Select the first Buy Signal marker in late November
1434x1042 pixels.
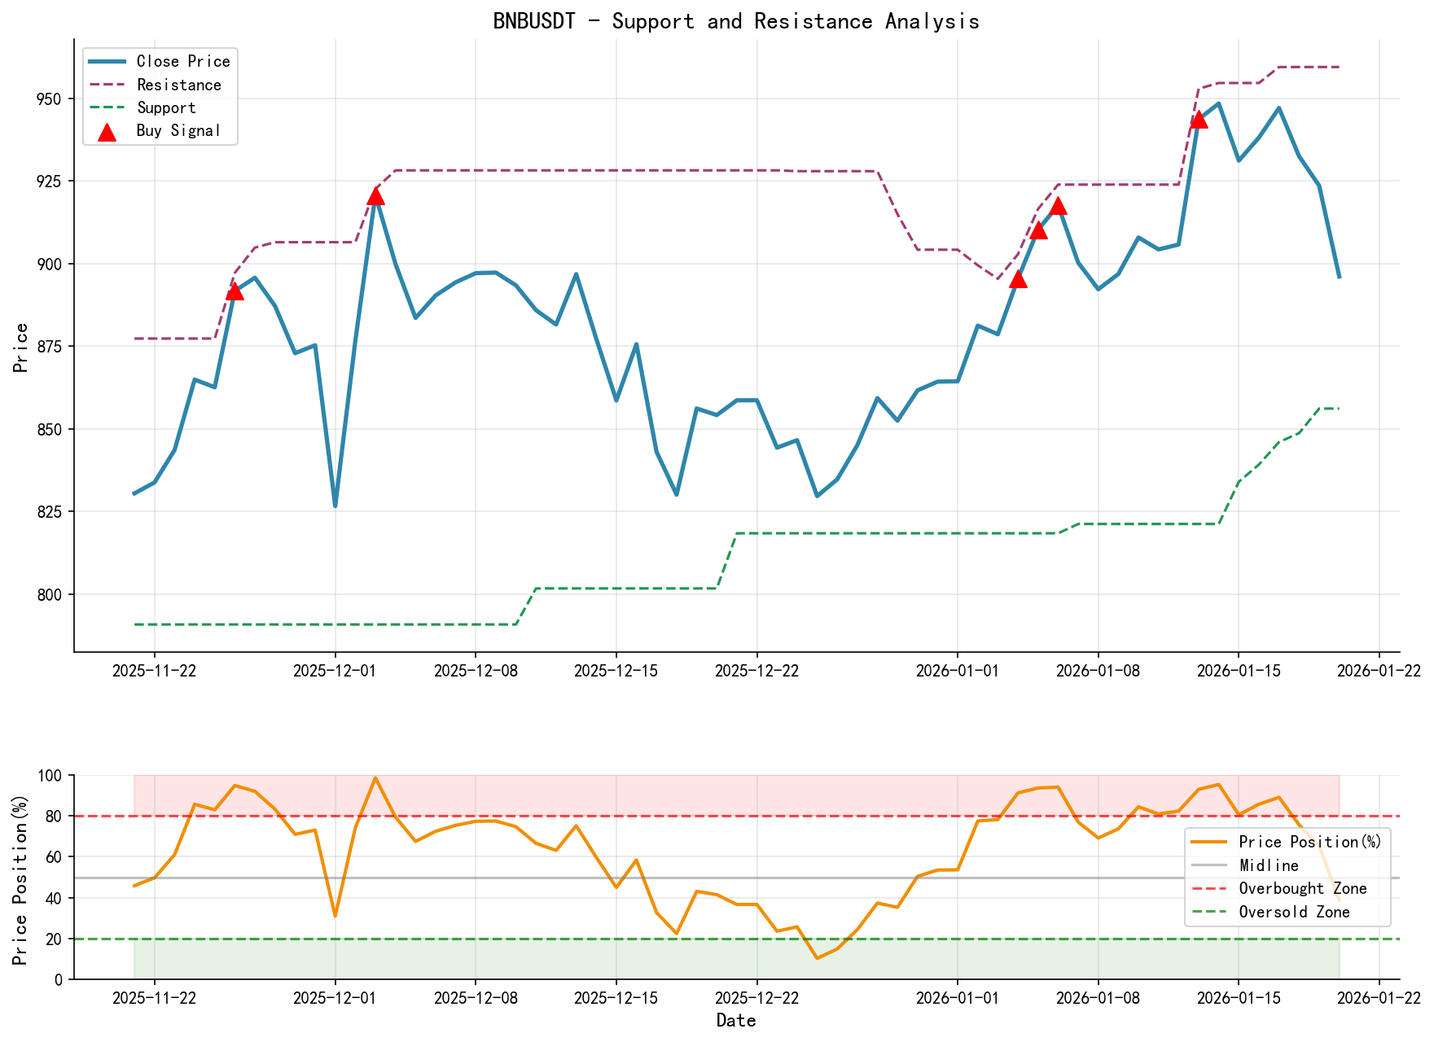235,291
